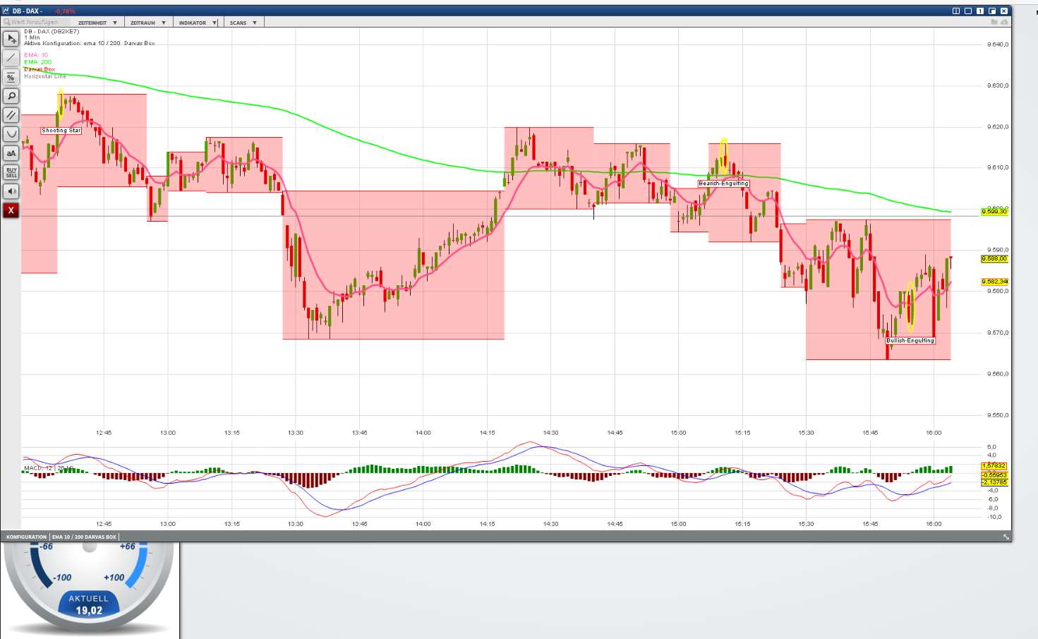This screenshot has width=1038, height=639.
Task: Select the trendline drawing tool
Action: tap(11, 58)
